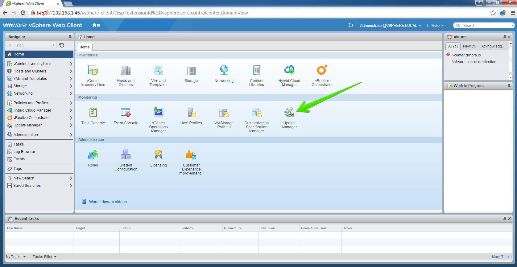The height and width of the screenshot is (267, 517).
Task: Expand vCenter Inventory Lists in Navigator
Action: click(71, 64)
